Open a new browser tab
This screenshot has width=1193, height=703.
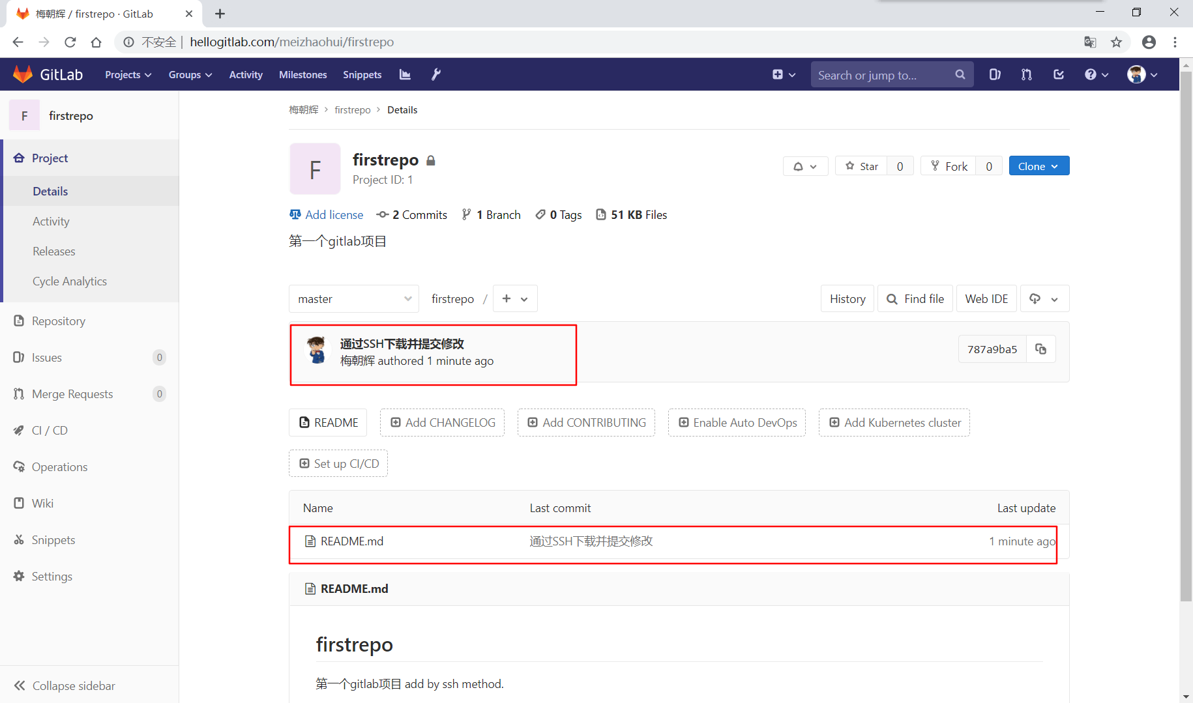220,14
